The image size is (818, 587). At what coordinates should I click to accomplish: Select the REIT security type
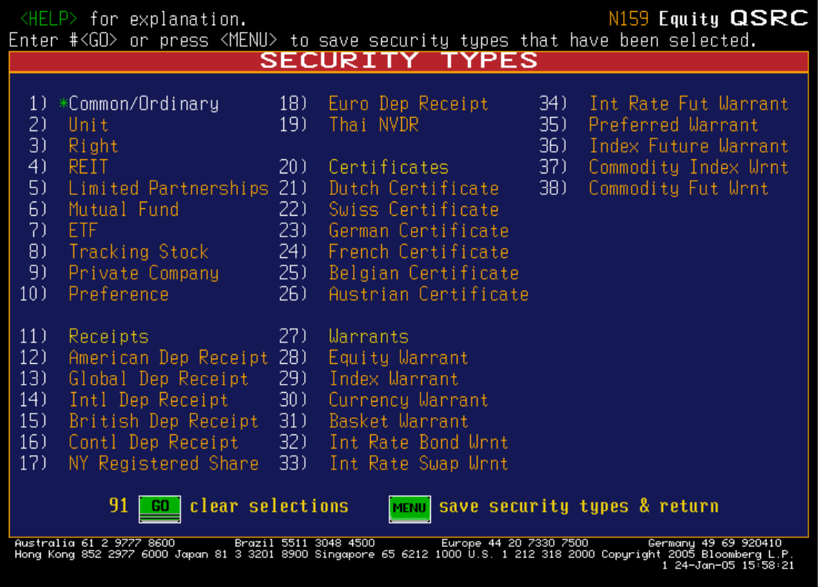88,168
